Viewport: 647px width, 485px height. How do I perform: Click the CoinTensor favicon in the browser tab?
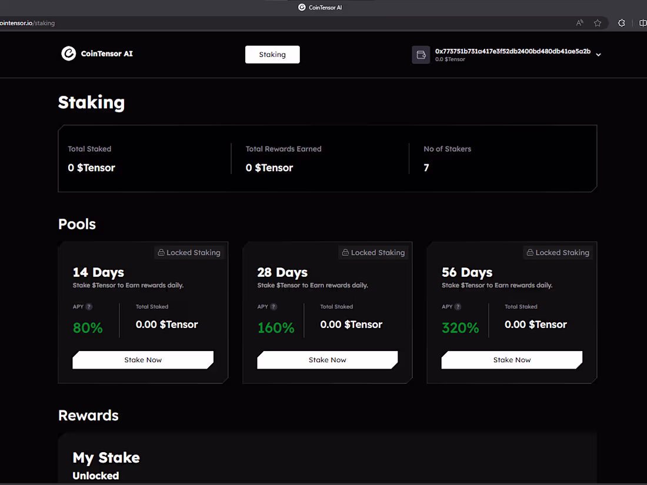pos(301,7)
